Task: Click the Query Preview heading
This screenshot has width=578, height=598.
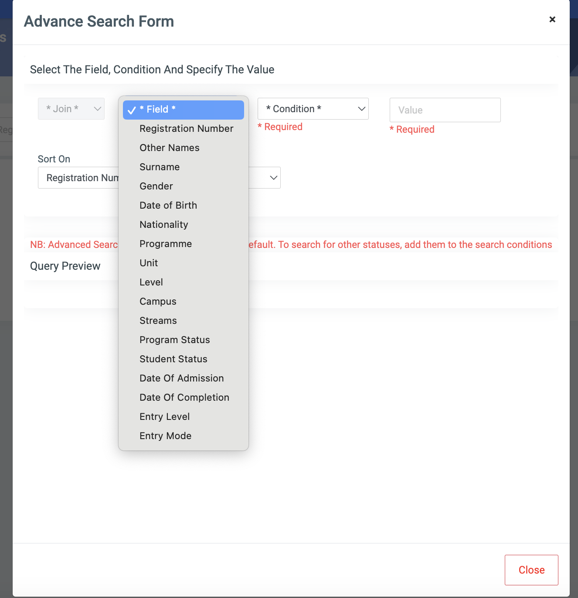Action: pyautogui.click(x=65, y=266)
